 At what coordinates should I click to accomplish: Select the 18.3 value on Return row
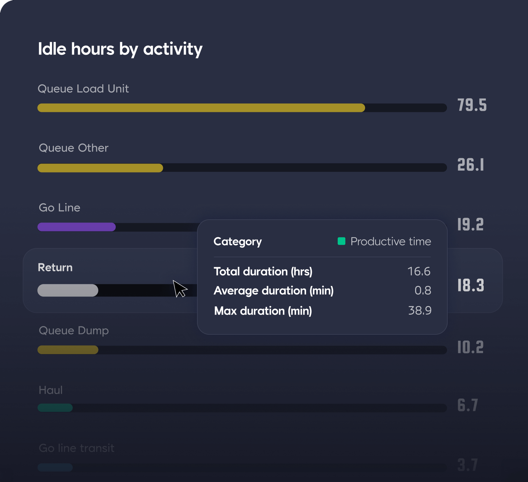(471, 285)
